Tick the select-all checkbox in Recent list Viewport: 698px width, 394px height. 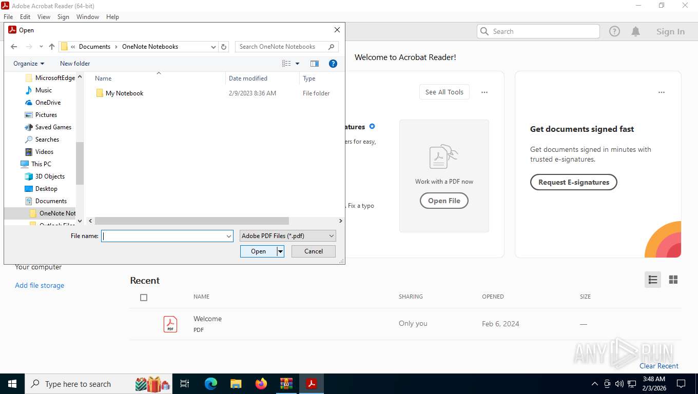144,298
